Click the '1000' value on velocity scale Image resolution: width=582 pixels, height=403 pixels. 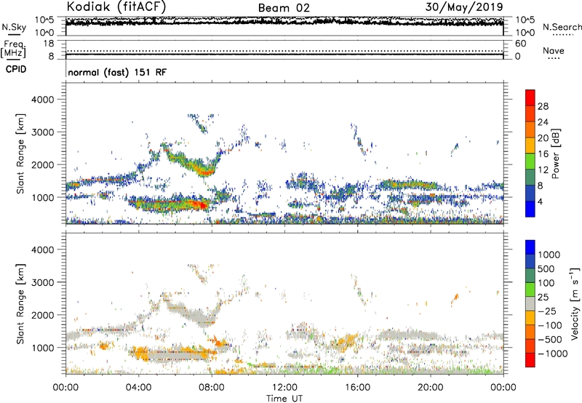pos(549,255)
